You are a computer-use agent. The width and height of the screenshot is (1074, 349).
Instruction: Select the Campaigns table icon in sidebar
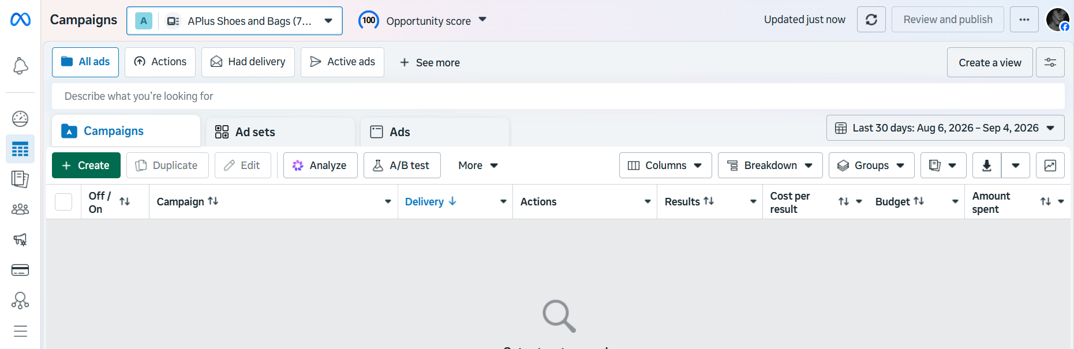coord(20,149)
